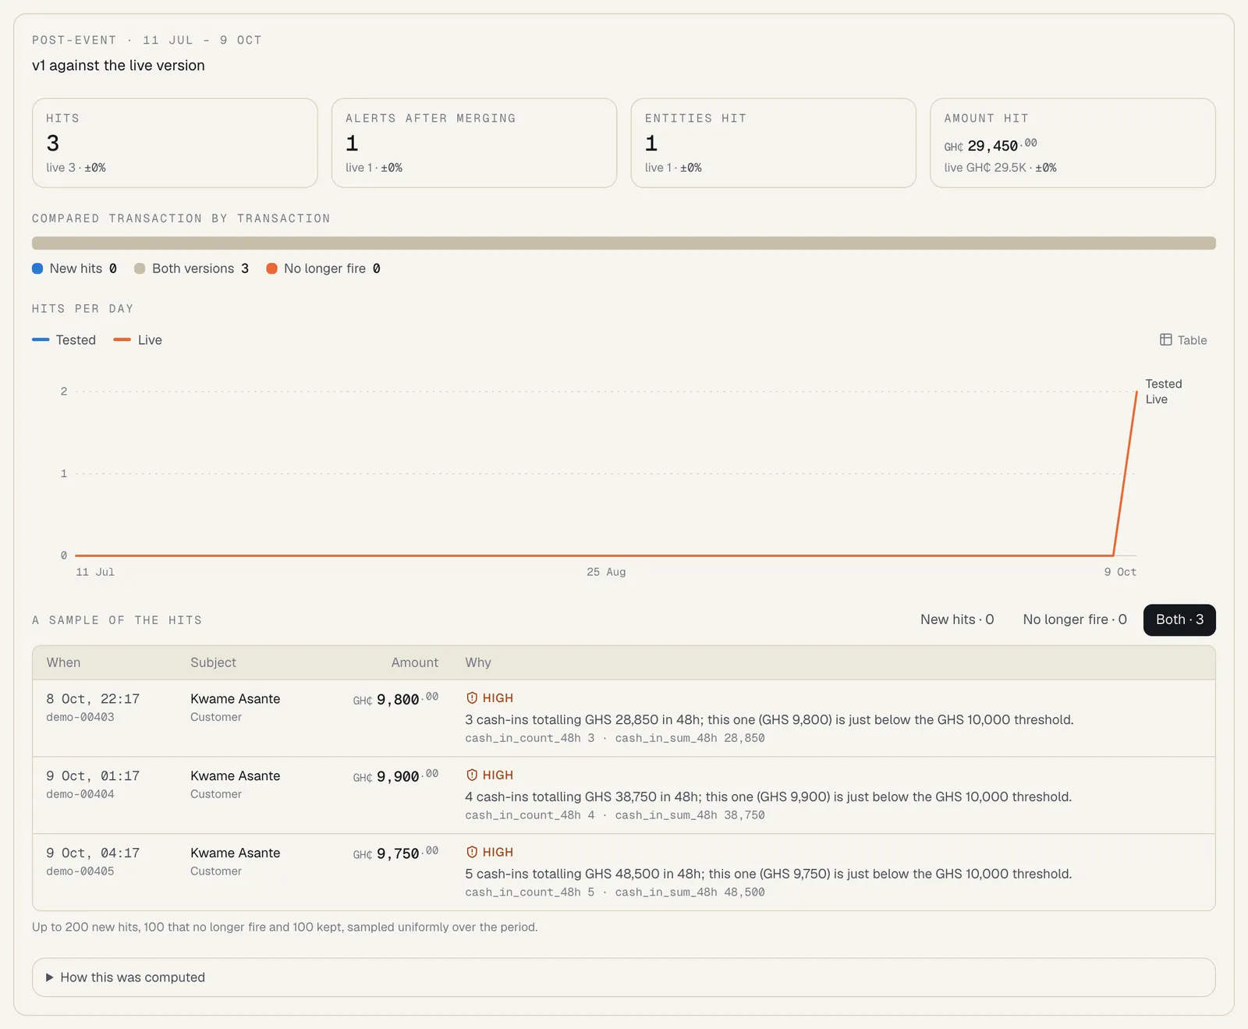Click transaction id demo-00404
1248x1029 pixels.
80,794
